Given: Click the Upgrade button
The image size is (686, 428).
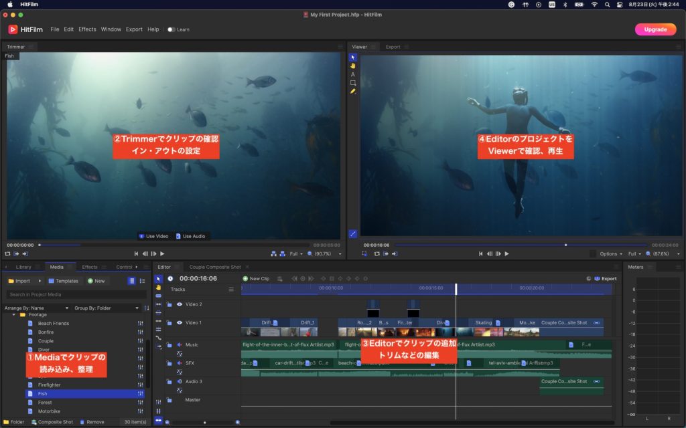Looking at the screenshot, I should pos(655,29).
